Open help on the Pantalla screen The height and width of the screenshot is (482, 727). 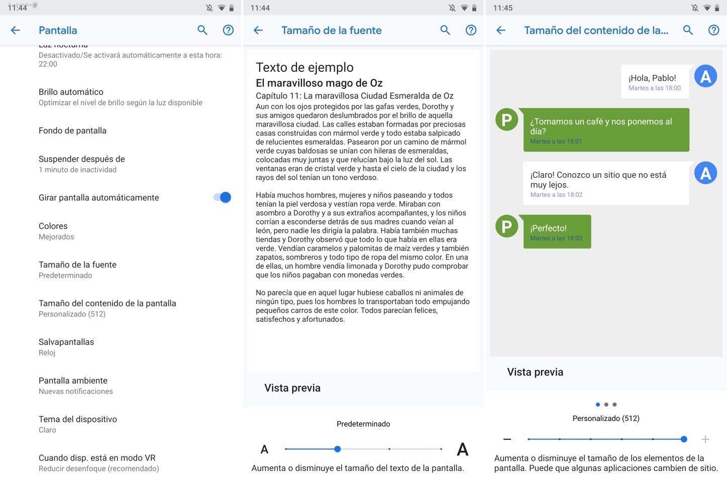[228, 30]
